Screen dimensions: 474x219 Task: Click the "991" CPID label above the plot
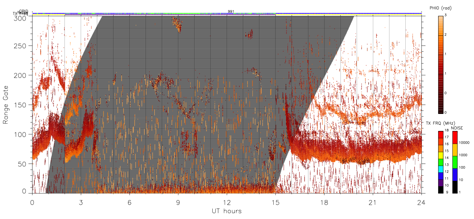(x=230, y=11)
